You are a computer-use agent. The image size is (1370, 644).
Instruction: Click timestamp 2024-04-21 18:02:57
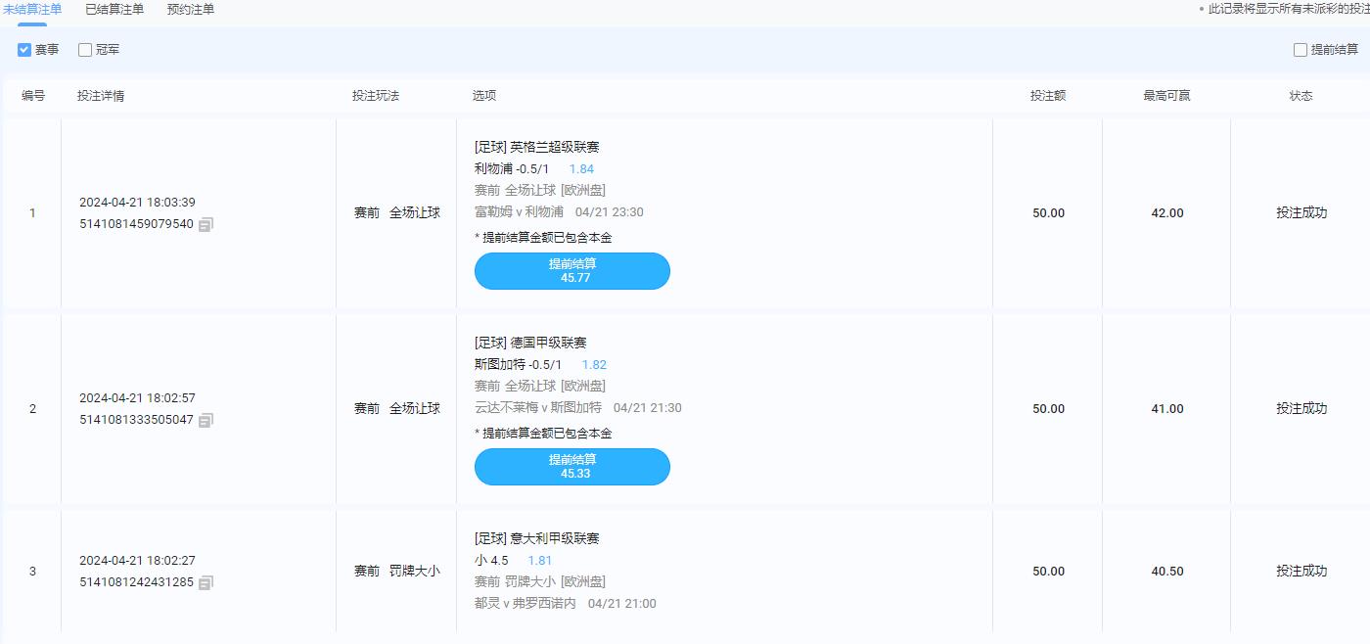point(137,398)
